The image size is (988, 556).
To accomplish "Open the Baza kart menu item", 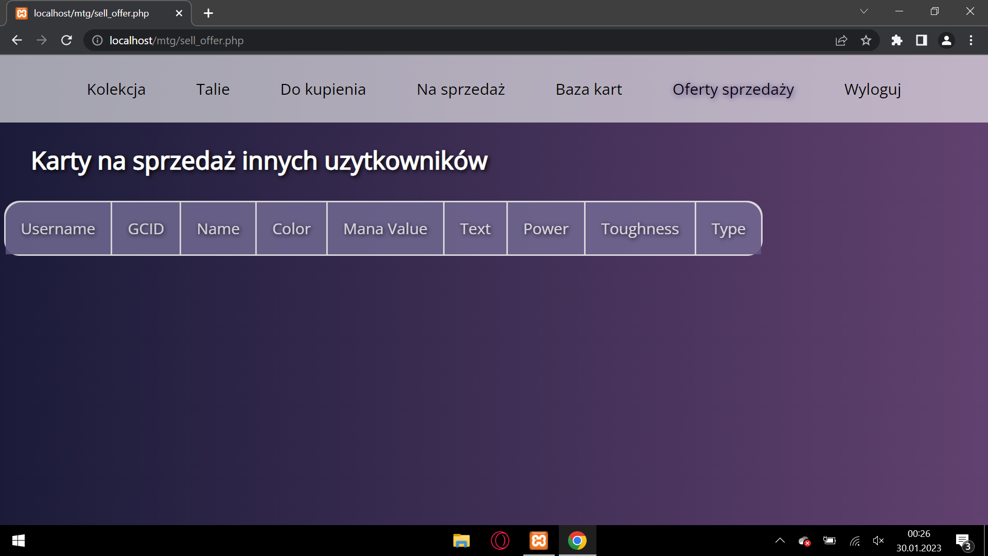I will pyautogui.click(x=589, y=89).
